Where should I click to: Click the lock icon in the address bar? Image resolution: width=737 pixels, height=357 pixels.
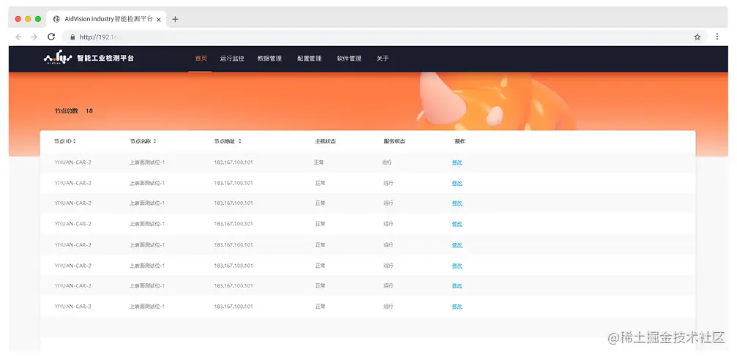(x=72, y=37)
